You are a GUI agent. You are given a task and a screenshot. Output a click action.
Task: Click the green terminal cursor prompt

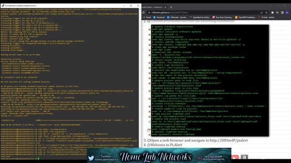pos(38,158)
